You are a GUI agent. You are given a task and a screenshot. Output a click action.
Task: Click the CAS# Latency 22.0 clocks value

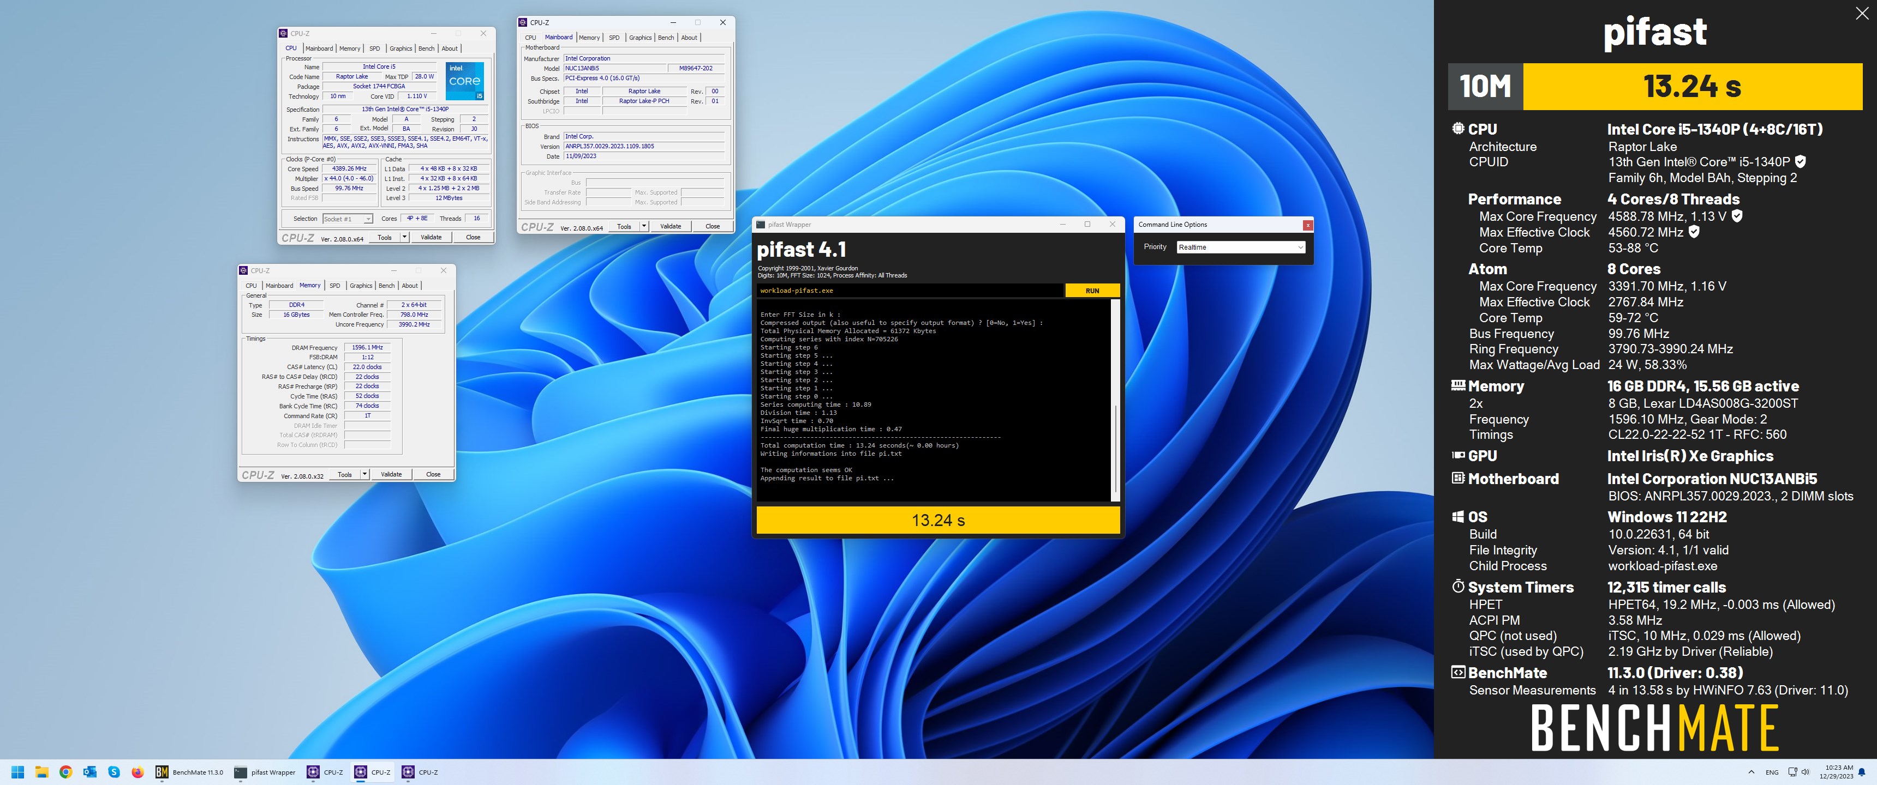pos(367,367)
